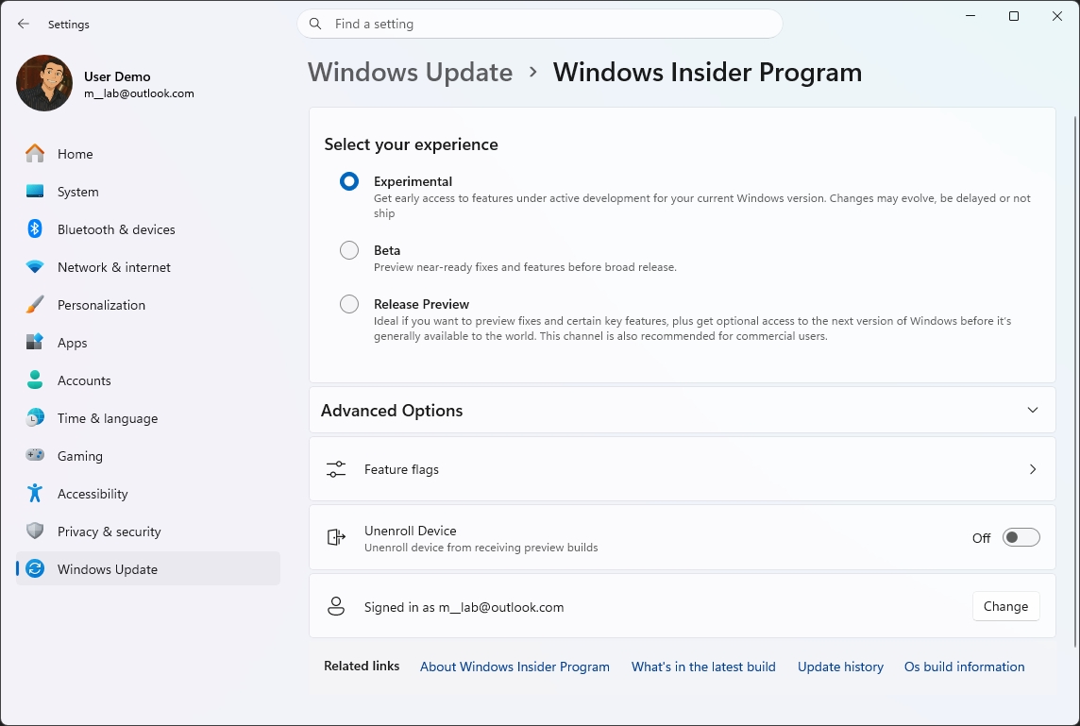Close the Settings window
This screenshot has height=726, width=1080.
click(x=1057, y=16)
